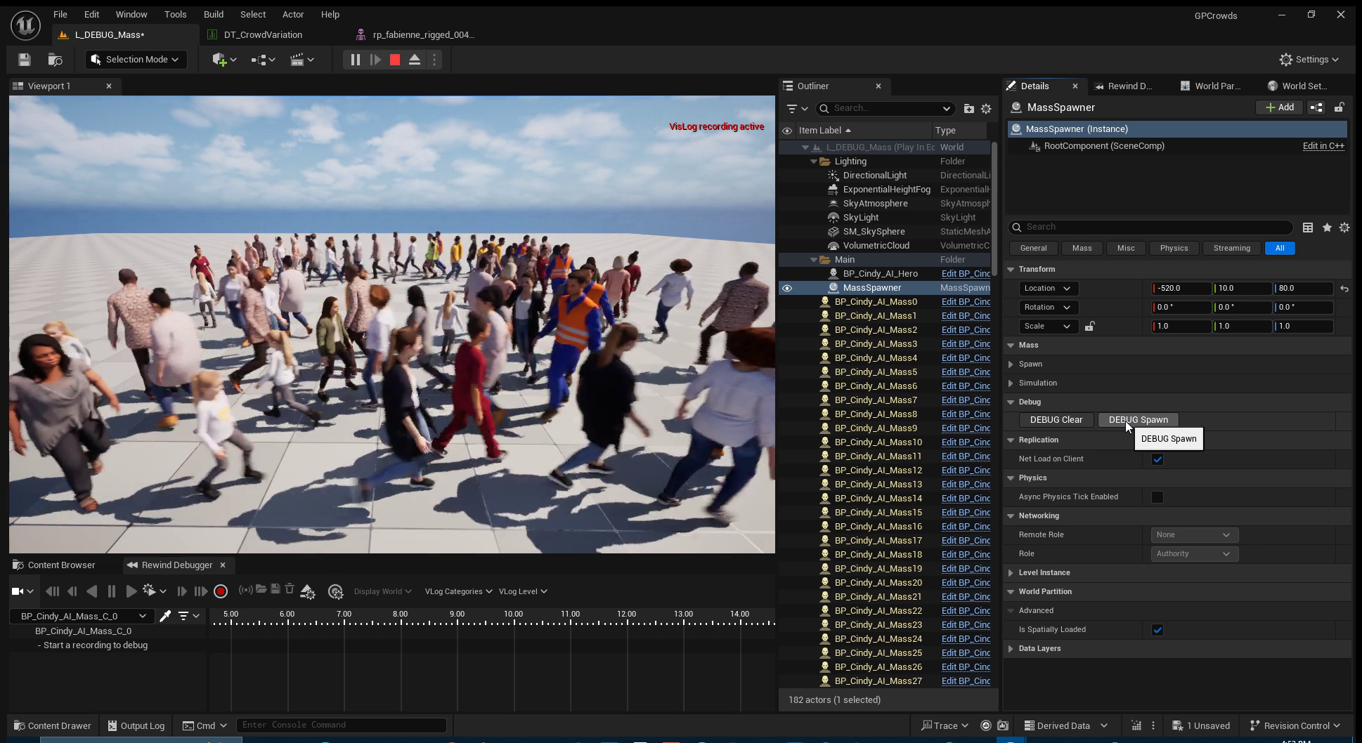Open the Build menu
This screenshot has width=1362, height=743.
pos(214,14)
